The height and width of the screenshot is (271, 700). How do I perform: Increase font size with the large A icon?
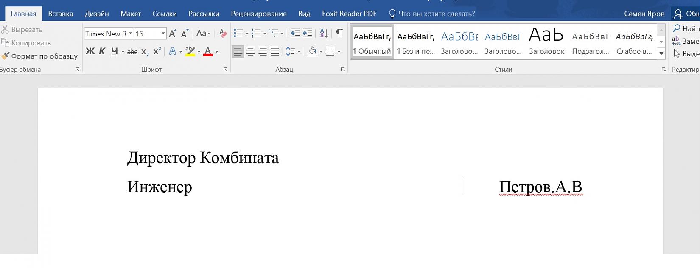click(172, 34)
